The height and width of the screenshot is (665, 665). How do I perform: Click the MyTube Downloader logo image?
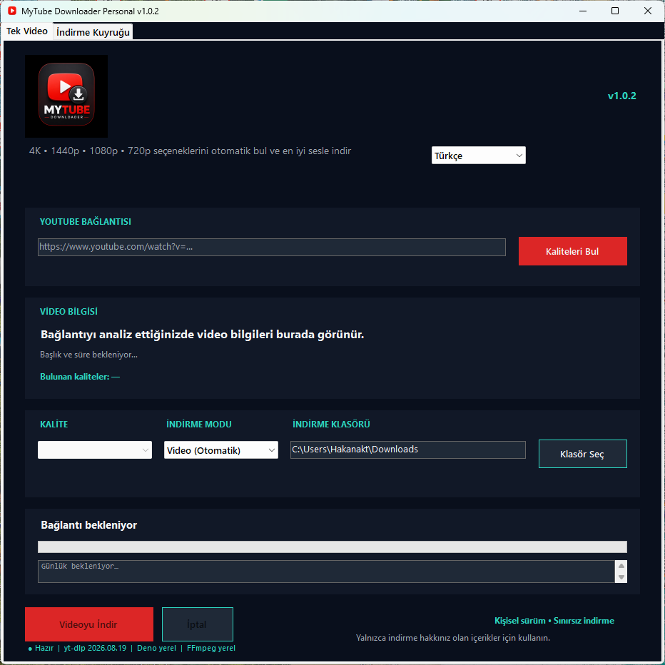click(66, 96)
